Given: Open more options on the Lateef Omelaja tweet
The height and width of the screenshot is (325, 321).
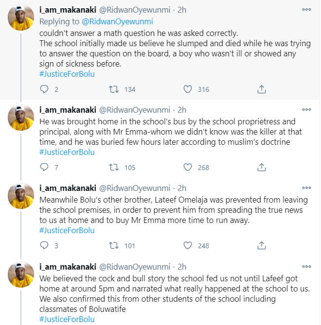Looking at the screenshot, I should pyautogui.click(x=306, y=188).
